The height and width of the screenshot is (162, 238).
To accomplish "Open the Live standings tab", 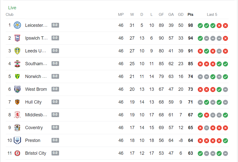I will (x=12, y=8).
